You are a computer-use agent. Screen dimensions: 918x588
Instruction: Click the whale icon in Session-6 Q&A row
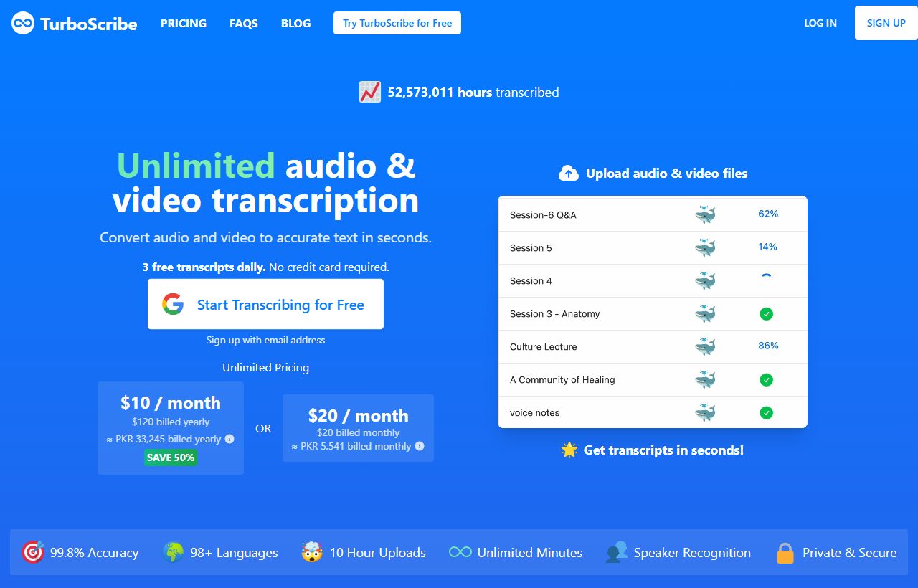tap(705, 214)
